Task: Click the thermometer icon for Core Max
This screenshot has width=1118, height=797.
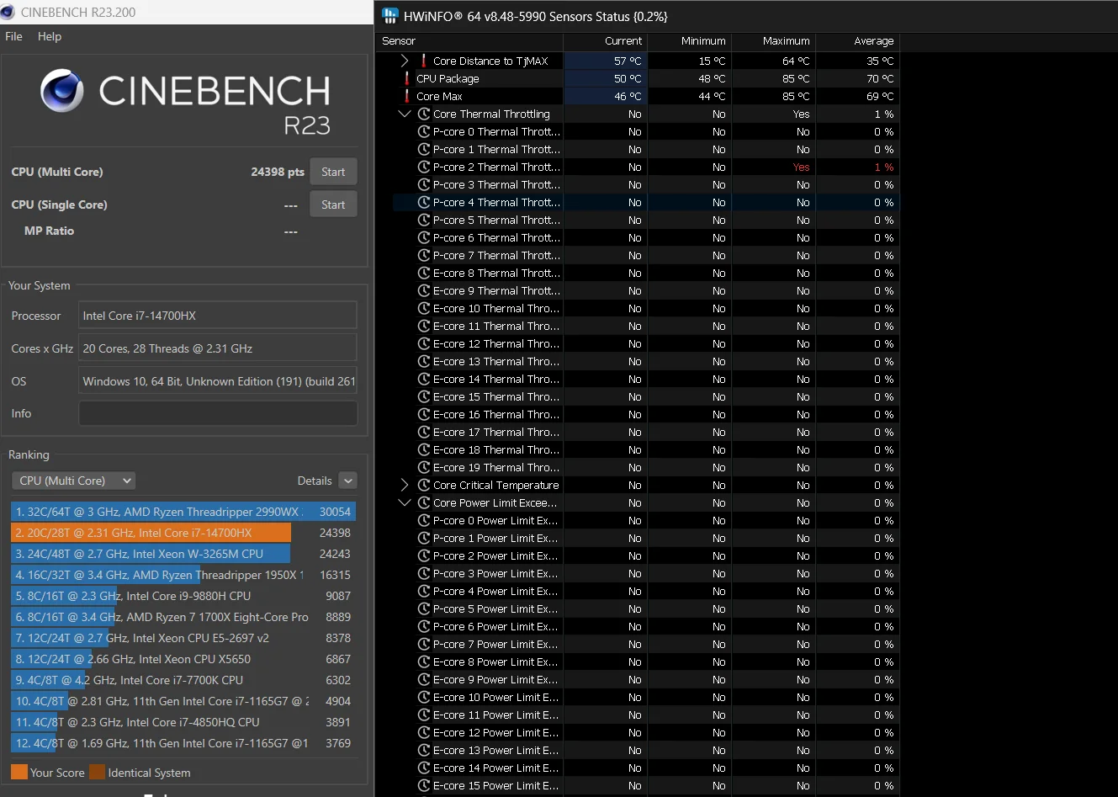Action: click(407, 96)
